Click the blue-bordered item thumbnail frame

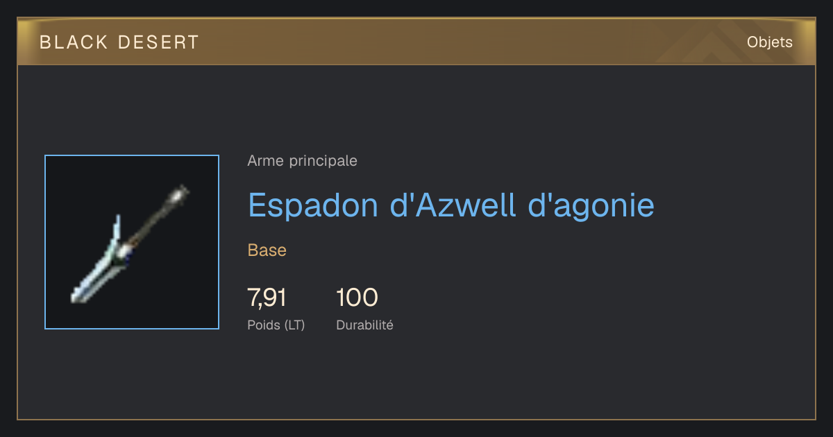tap(132, 242)
